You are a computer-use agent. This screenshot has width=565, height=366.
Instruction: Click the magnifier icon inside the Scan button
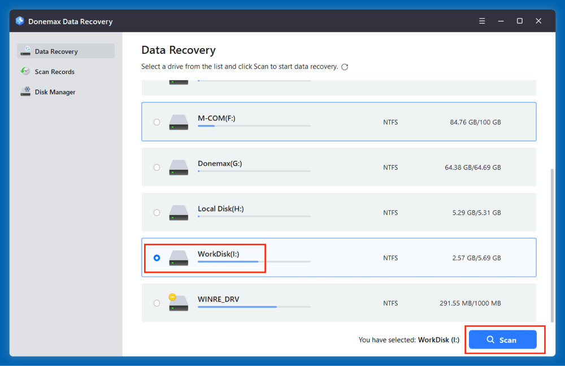[x=491, y=339]
